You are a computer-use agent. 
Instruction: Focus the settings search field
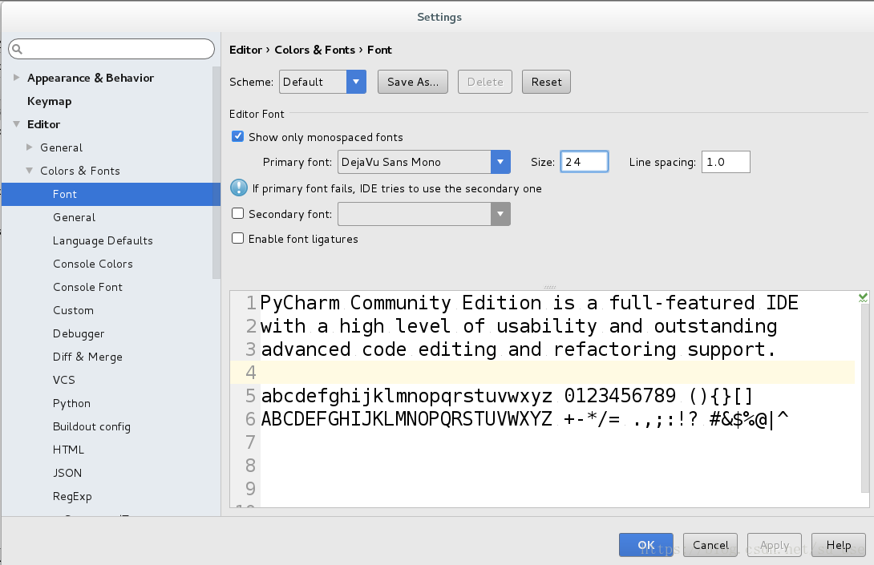111,49
